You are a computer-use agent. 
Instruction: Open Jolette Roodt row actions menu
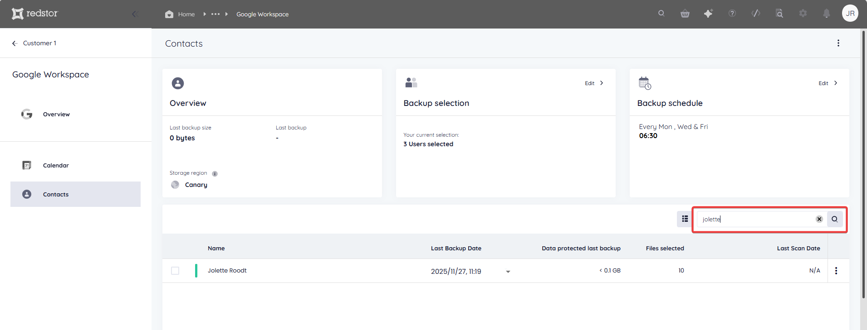(836, 271)
